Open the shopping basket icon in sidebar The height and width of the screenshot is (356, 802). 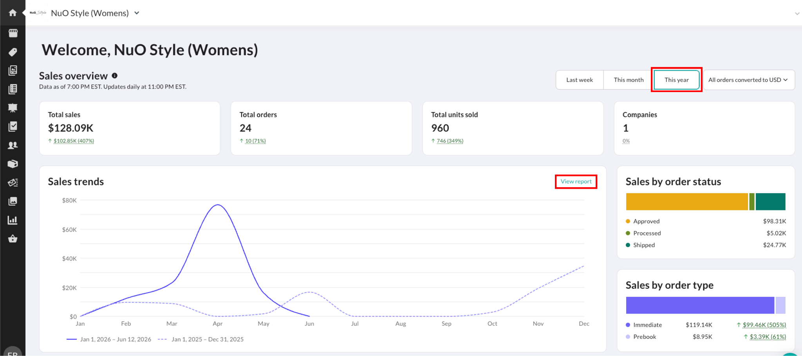pos(13,239)
